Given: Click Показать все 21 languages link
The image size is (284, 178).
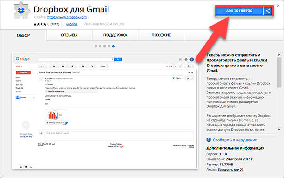Looking at the screenshot, I should tap(230, 170).
